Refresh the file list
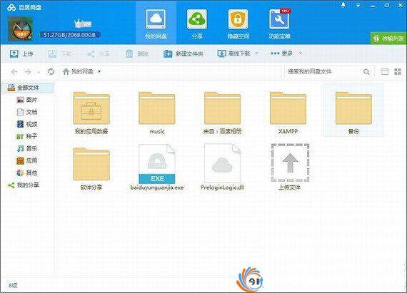The image size is (407, 293). coord(51,71)
